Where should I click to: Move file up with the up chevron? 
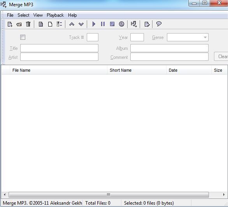pos(72,24)
